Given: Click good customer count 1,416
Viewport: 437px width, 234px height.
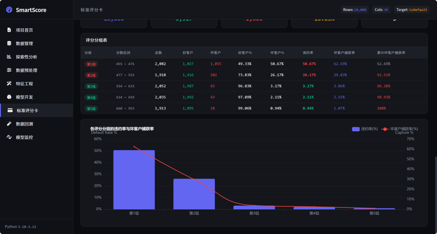Looking at the screenshot, I should point(188,75).
